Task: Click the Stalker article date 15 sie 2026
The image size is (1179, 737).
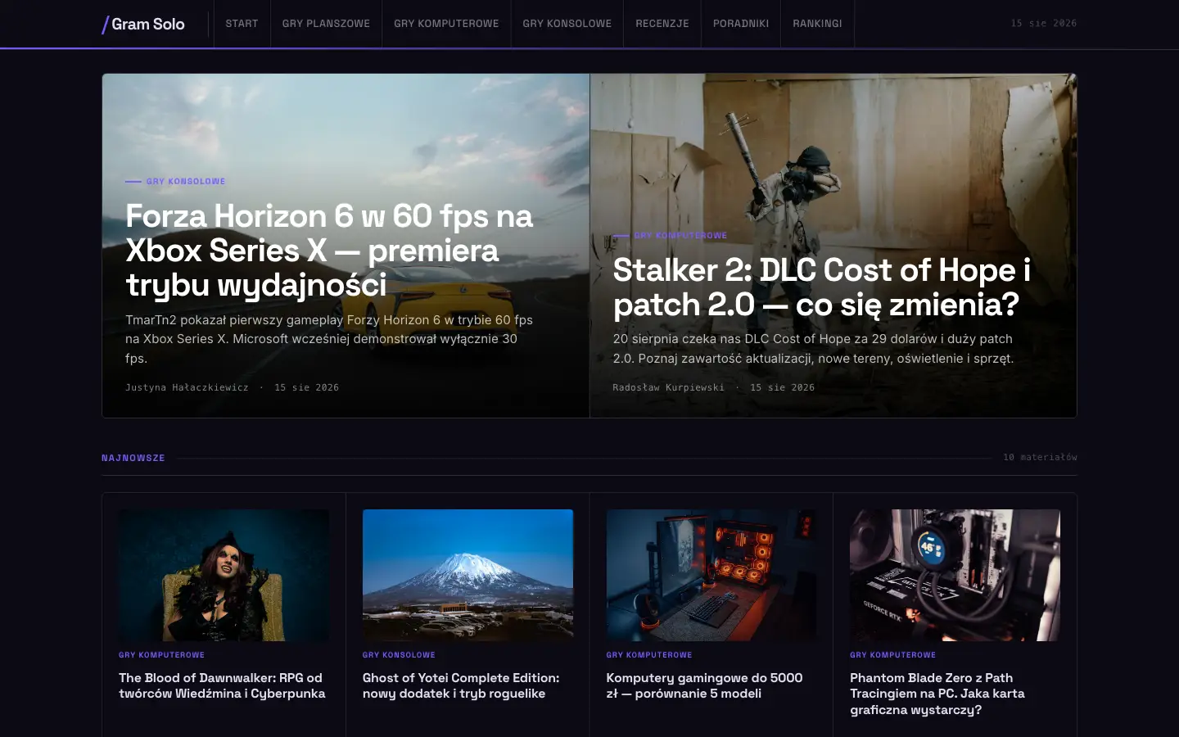Action: [782, 388]
